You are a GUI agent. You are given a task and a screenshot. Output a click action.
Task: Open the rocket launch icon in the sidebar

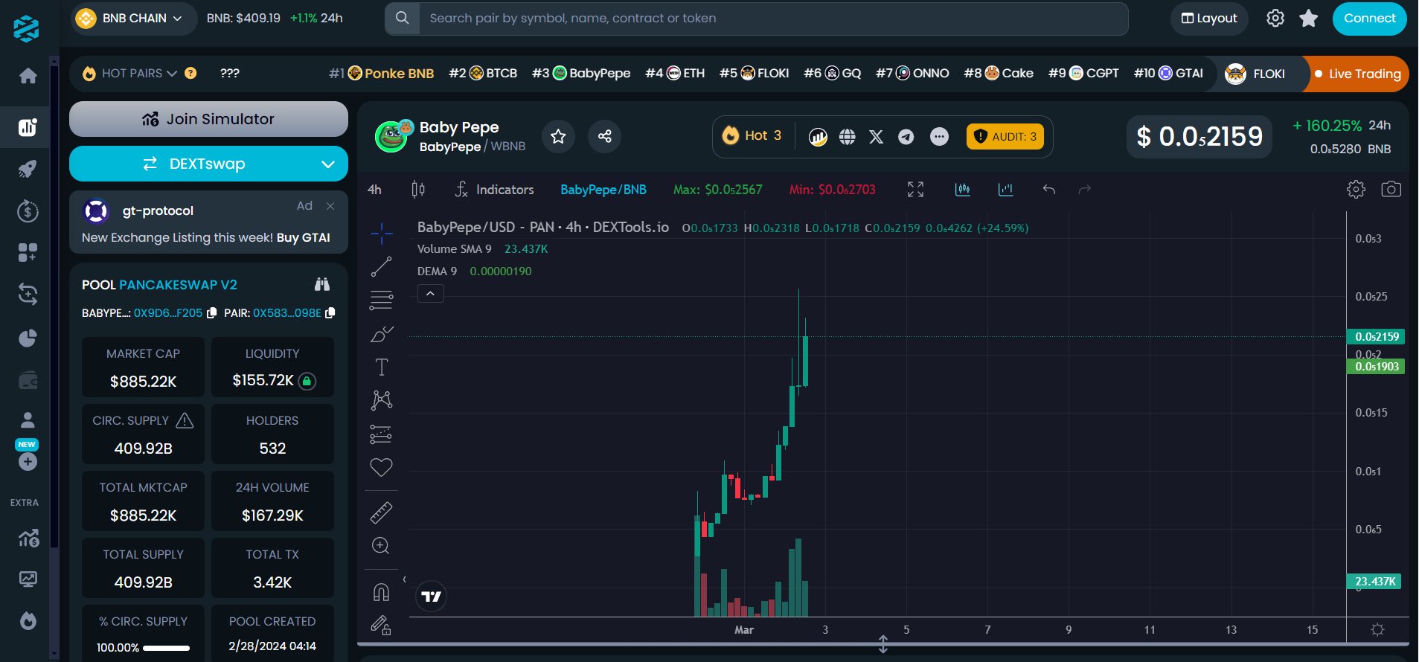tap(28, 169)
